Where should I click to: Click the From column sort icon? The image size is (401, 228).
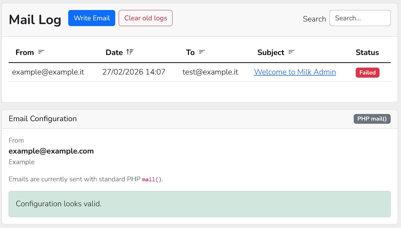coord(41,52)
